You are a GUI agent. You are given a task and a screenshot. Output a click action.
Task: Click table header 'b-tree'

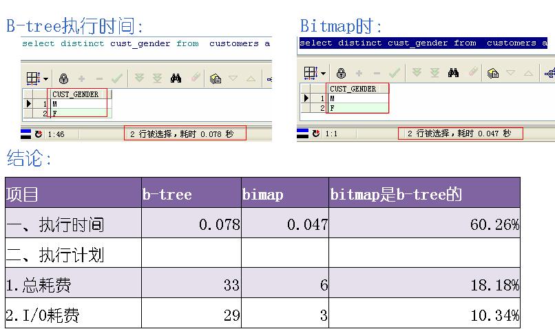tap(167, 195)
